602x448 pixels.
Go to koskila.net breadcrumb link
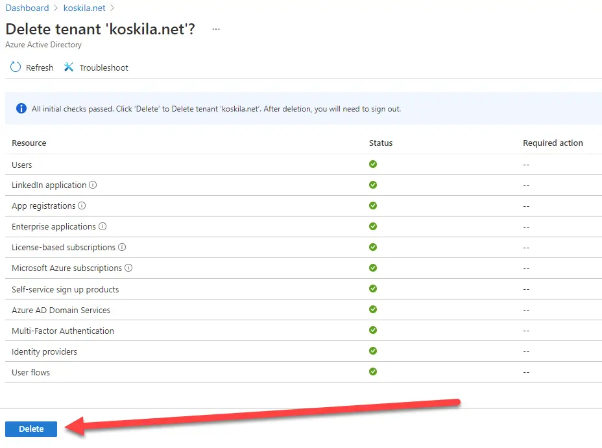(85, 8)
